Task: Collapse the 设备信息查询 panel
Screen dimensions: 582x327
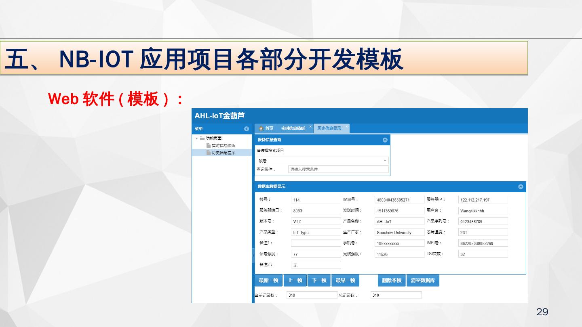Action: pos(385,140)
